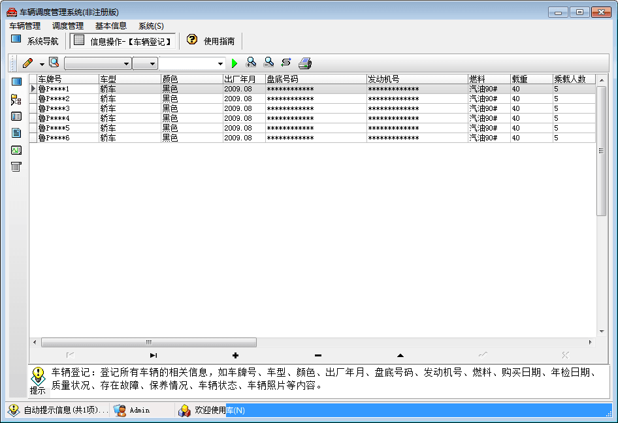Click the green run query arrow

(235, 63)
